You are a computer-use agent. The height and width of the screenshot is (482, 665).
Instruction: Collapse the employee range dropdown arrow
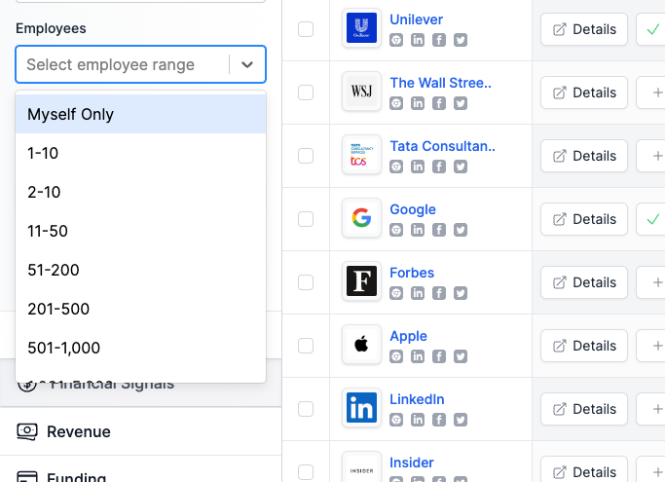point(247,64)
